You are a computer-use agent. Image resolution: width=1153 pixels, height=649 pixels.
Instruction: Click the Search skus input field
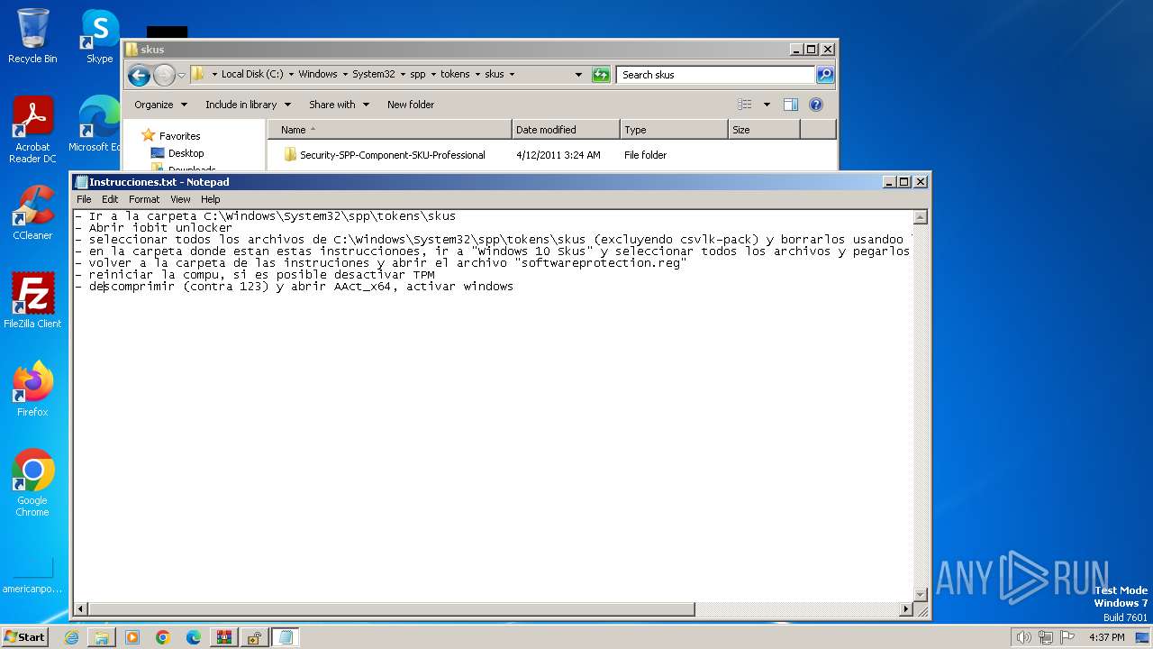716,75
